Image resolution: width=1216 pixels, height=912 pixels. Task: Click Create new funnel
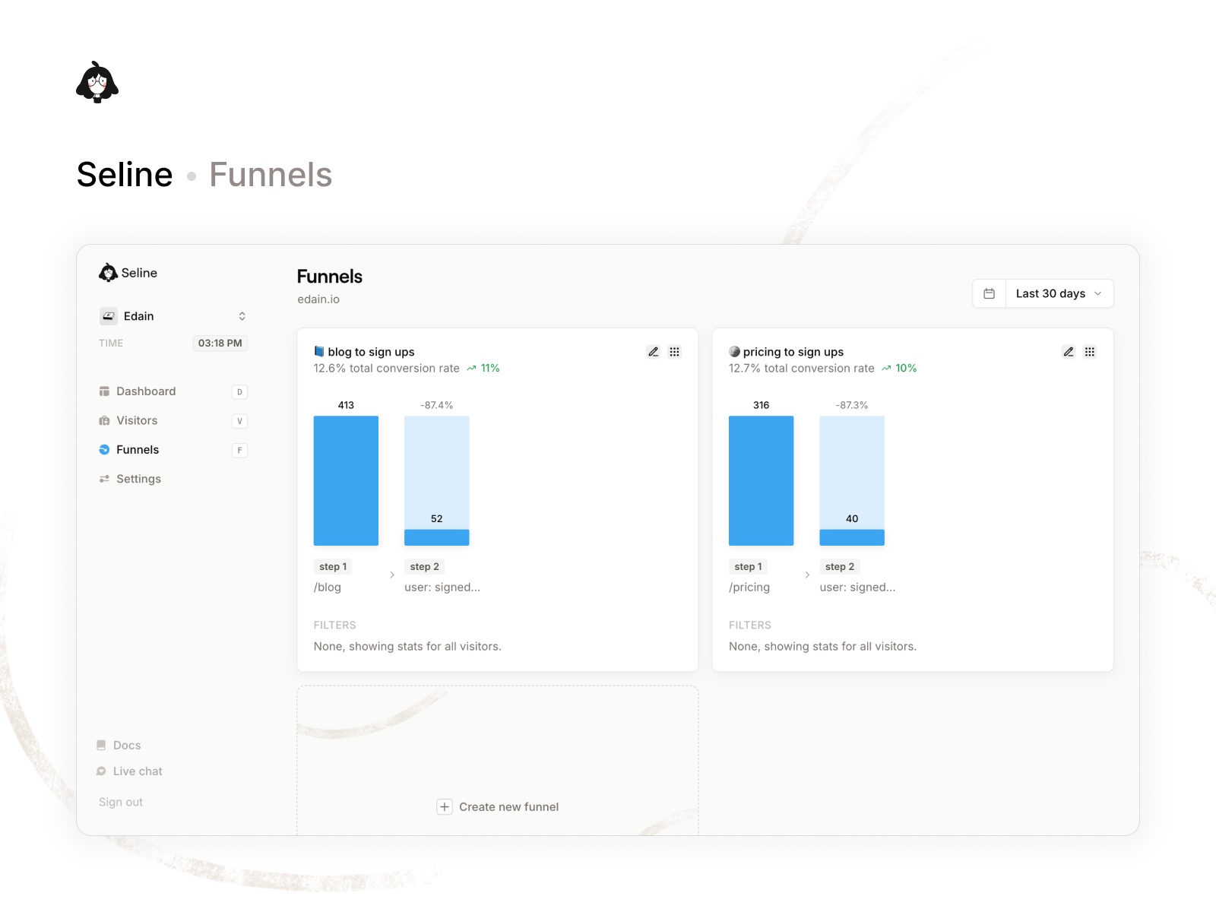pyautogui.click(x=497, y=806)
